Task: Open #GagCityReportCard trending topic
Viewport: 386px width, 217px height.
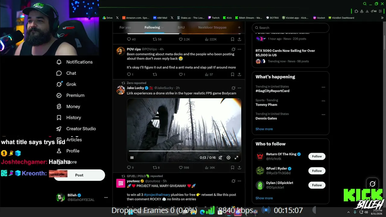Action: click(272, 91)
